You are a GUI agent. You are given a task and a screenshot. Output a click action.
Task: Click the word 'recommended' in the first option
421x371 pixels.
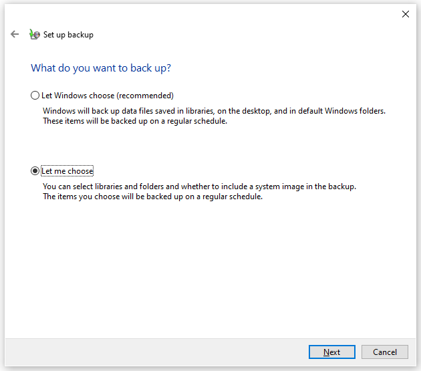[145, 96]
